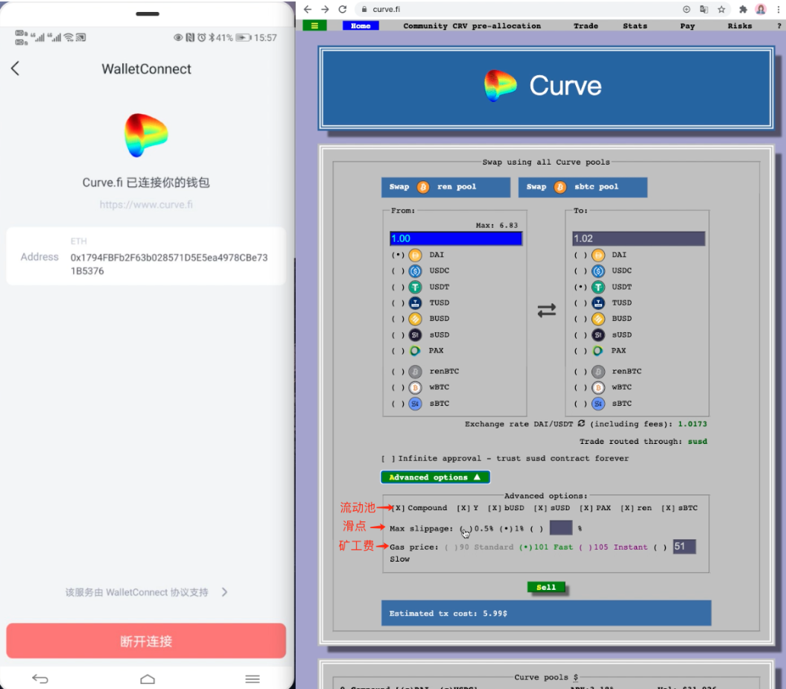Choose 0.5% max slippage option
The image size is (786, 689).
coord(465,529)
